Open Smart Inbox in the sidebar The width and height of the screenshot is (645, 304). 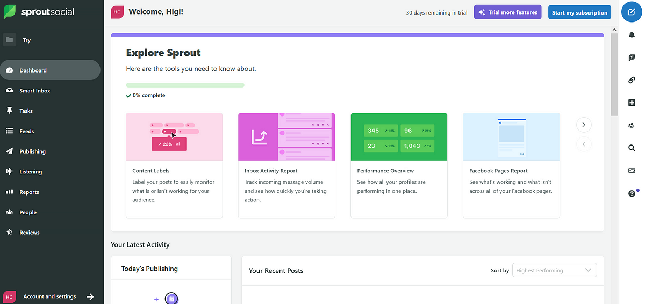34,91
